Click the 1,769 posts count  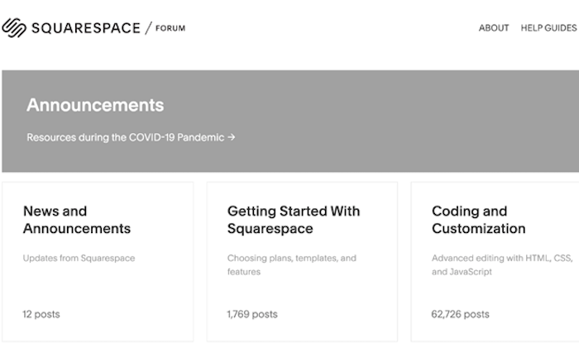coord(252,314)
